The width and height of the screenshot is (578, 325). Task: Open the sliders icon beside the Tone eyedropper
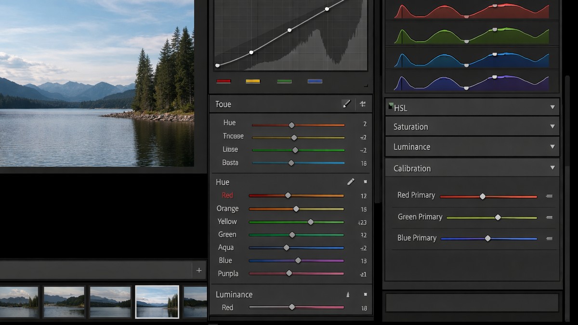363,104
